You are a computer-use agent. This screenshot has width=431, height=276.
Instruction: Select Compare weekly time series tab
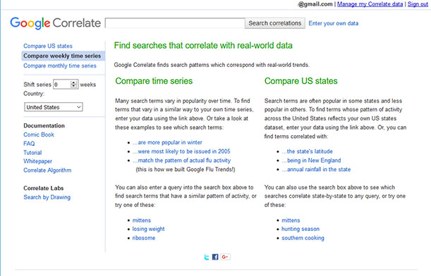pyautogui.click(x=63, y=56)
